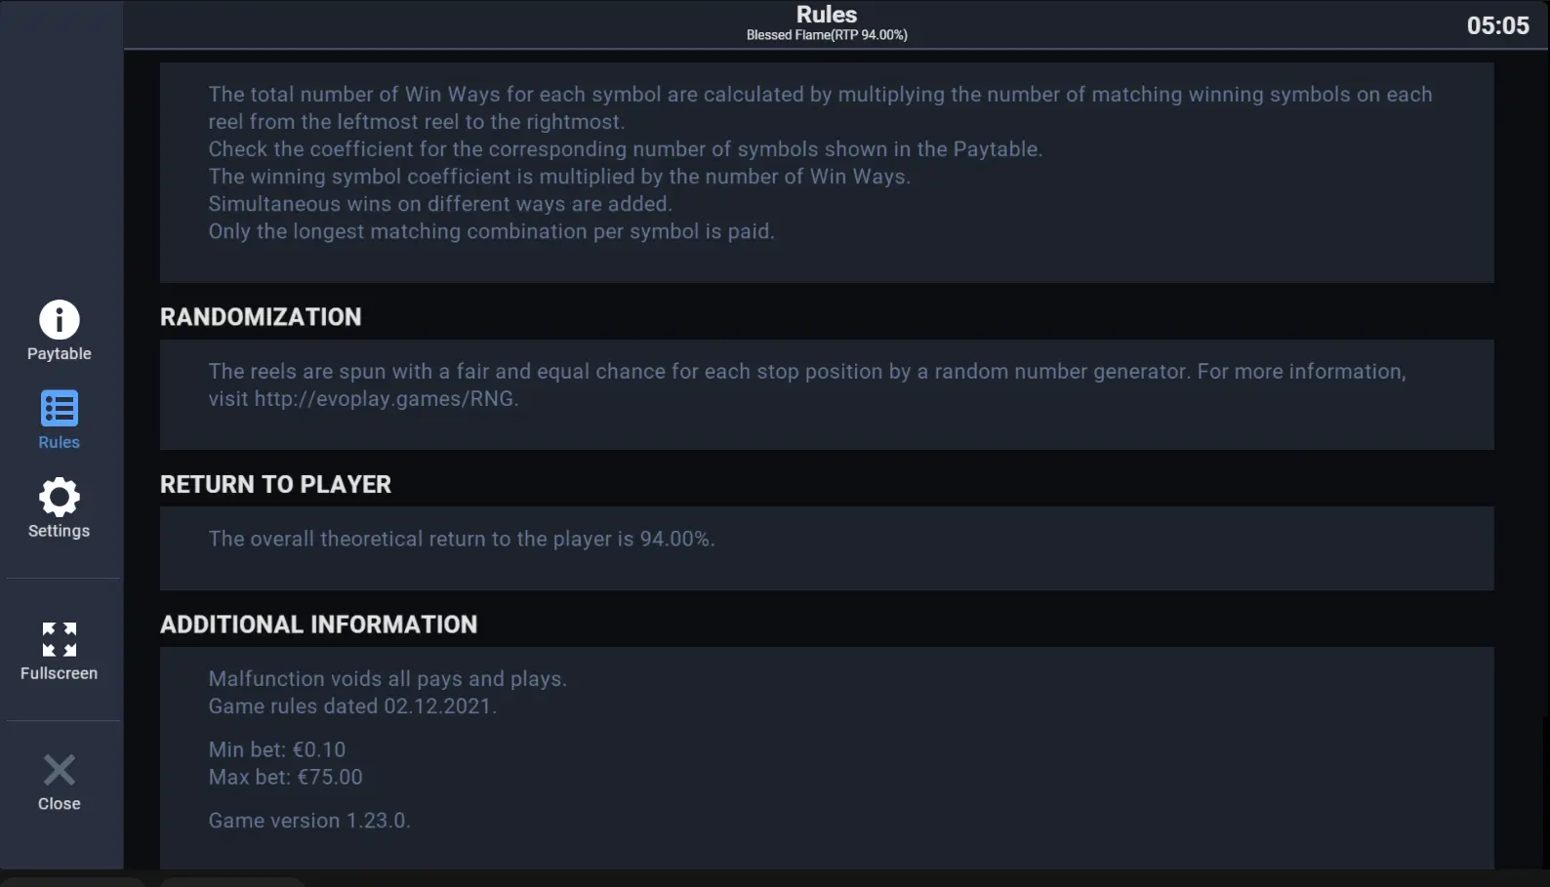Select the ADDITIONAL INFORMATION heading
This screenshot has width=1550, height=887.
point(318,625)
